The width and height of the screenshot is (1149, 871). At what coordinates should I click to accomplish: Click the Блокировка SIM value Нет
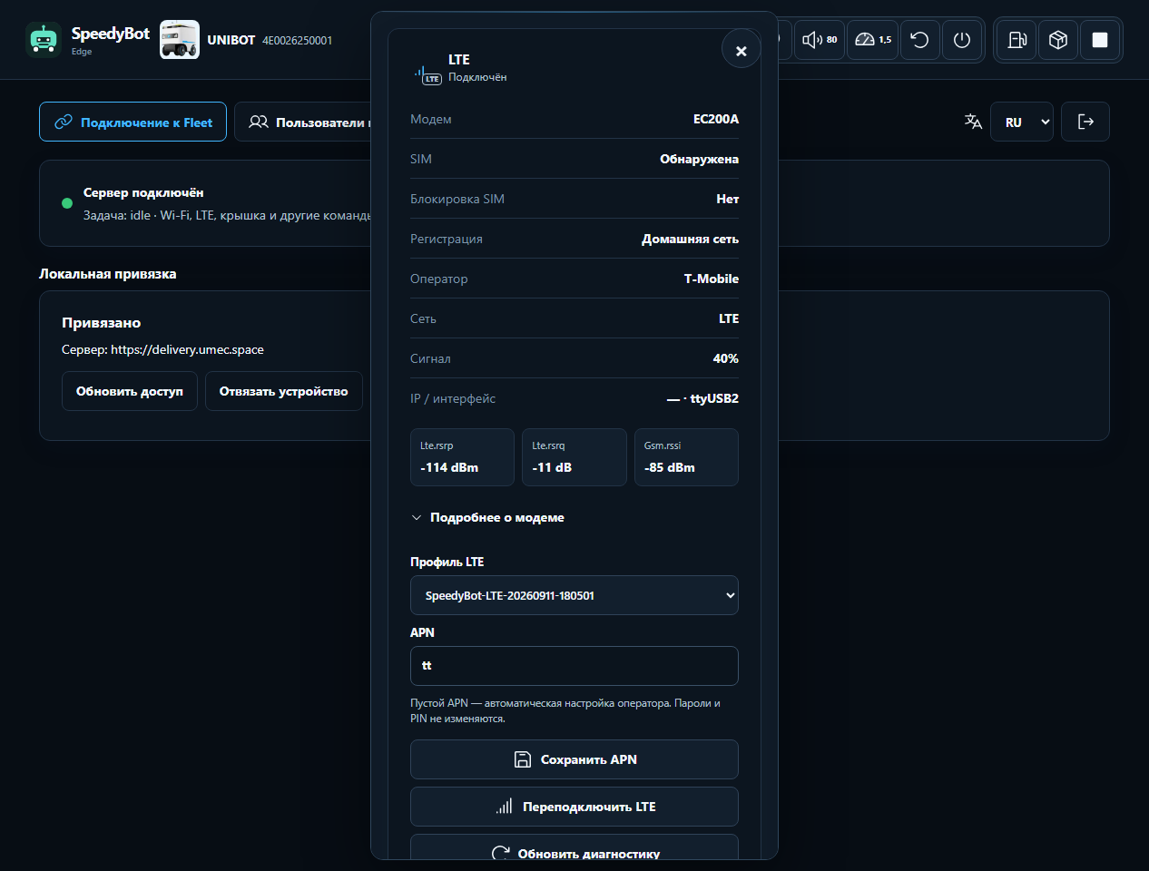pos(728,199)
